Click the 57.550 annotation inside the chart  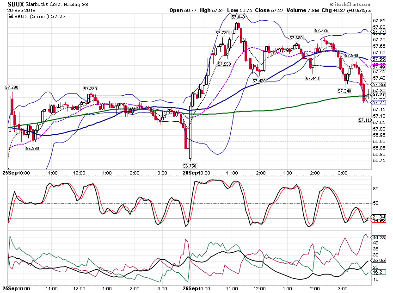pos(224,64)
